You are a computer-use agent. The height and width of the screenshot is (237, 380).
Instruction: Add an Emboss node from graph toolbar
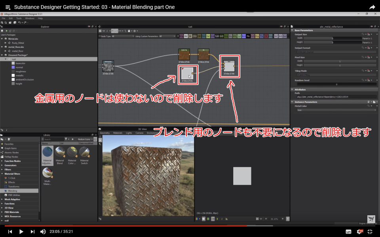212,36
